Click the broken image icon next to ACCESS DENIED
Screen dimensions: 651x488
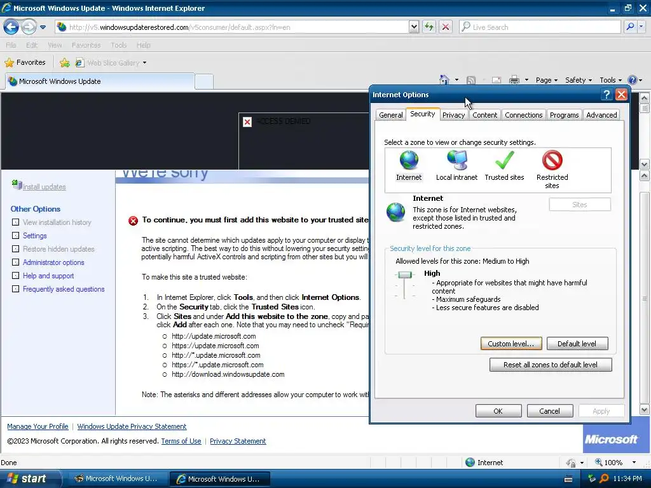247,122
